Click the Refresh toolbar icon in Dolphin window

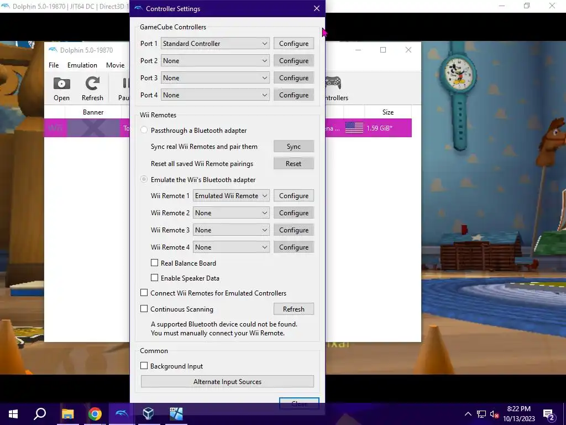click(92, 89)
